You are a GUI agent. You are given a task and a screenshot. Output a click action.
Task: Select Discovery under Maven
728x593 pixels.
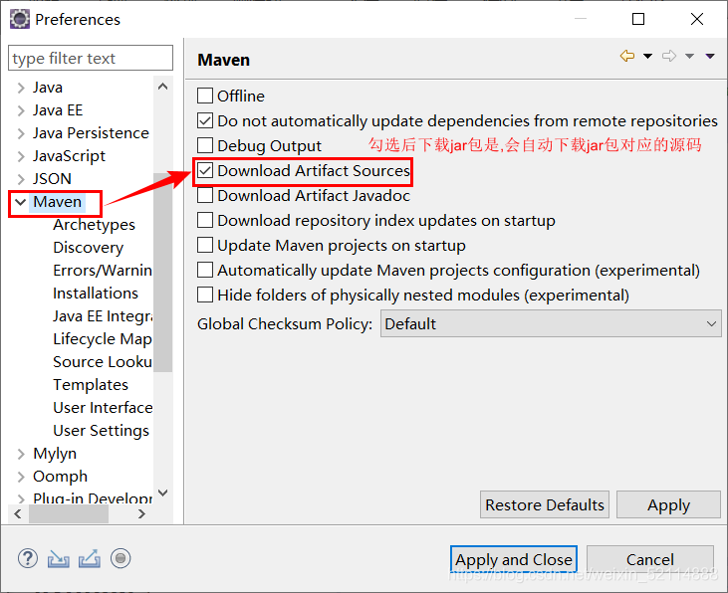pos(89,248)
